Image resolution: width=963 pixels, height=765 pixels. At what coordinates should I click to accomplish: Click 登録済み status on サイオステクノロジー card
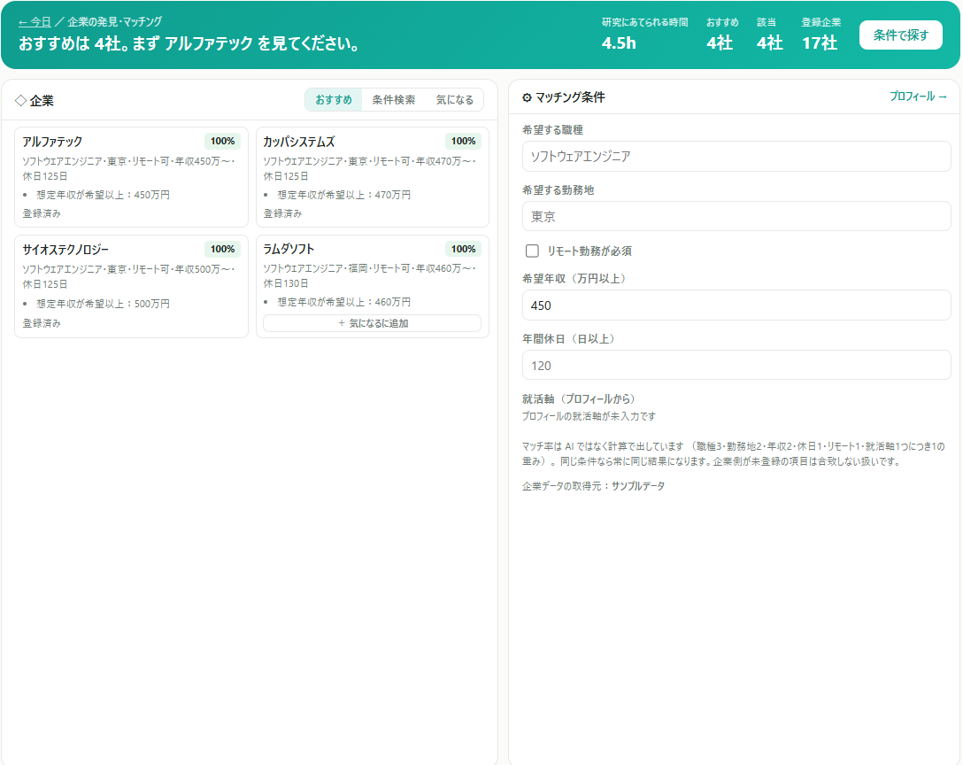(x=42, y=323)
